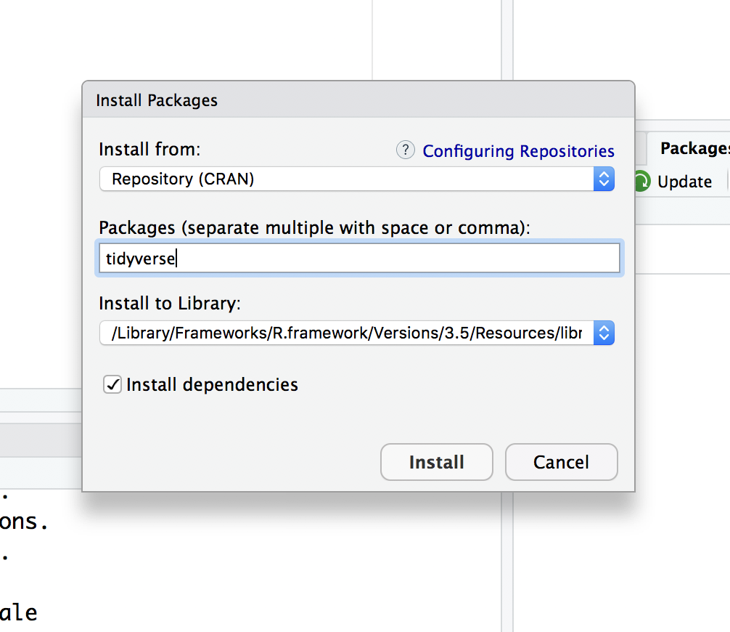Click the Update text in Packages toolbar
The height and width of the screenshot is (632, 730).
click(684, 182)
